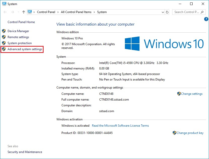
Task: Click the Windows is activated text
Action: [x=75, y=126]
